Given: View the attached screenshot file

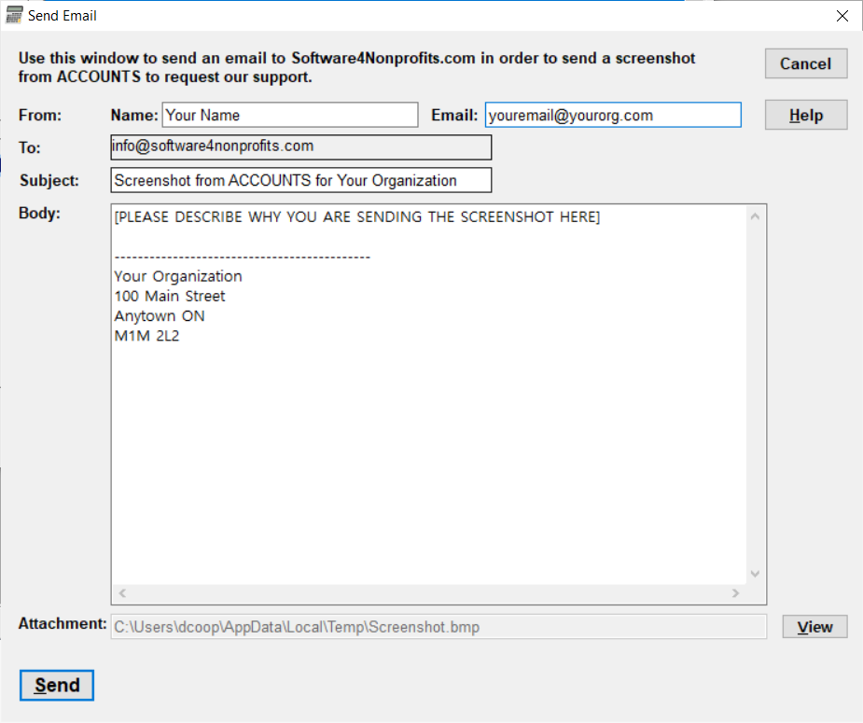Looking at the screenshot, I should tap(814, 627).
